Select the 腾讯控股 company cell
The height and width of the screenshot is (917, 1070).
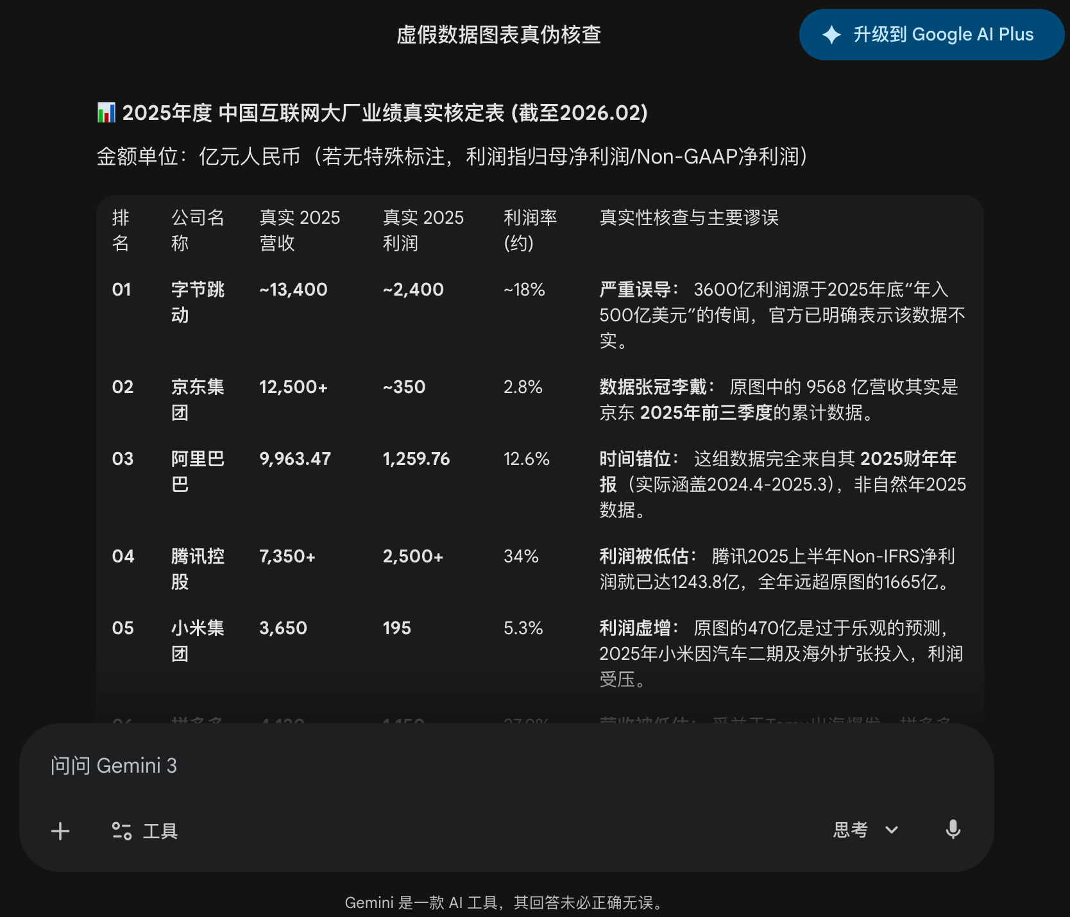(198, 569)
